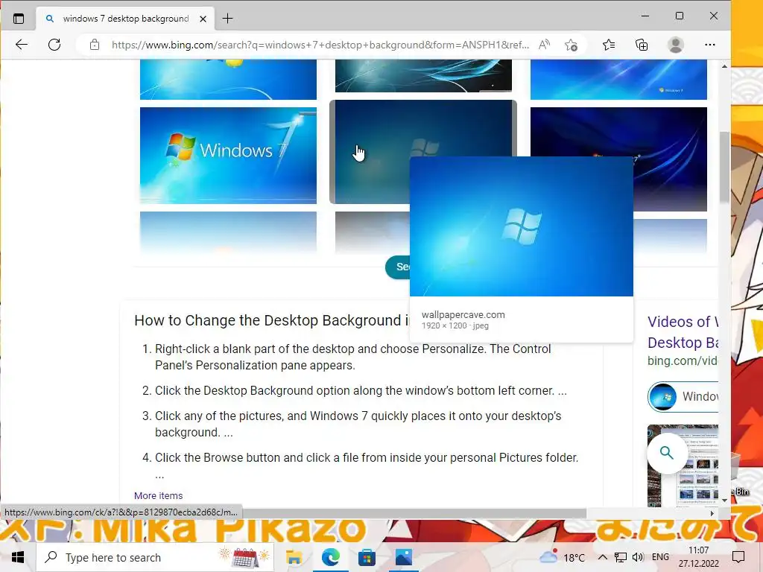The width and height of the screenshot is (763, 572).
Task: Activate the Read aloud icon
Action: tap(544, 45)
